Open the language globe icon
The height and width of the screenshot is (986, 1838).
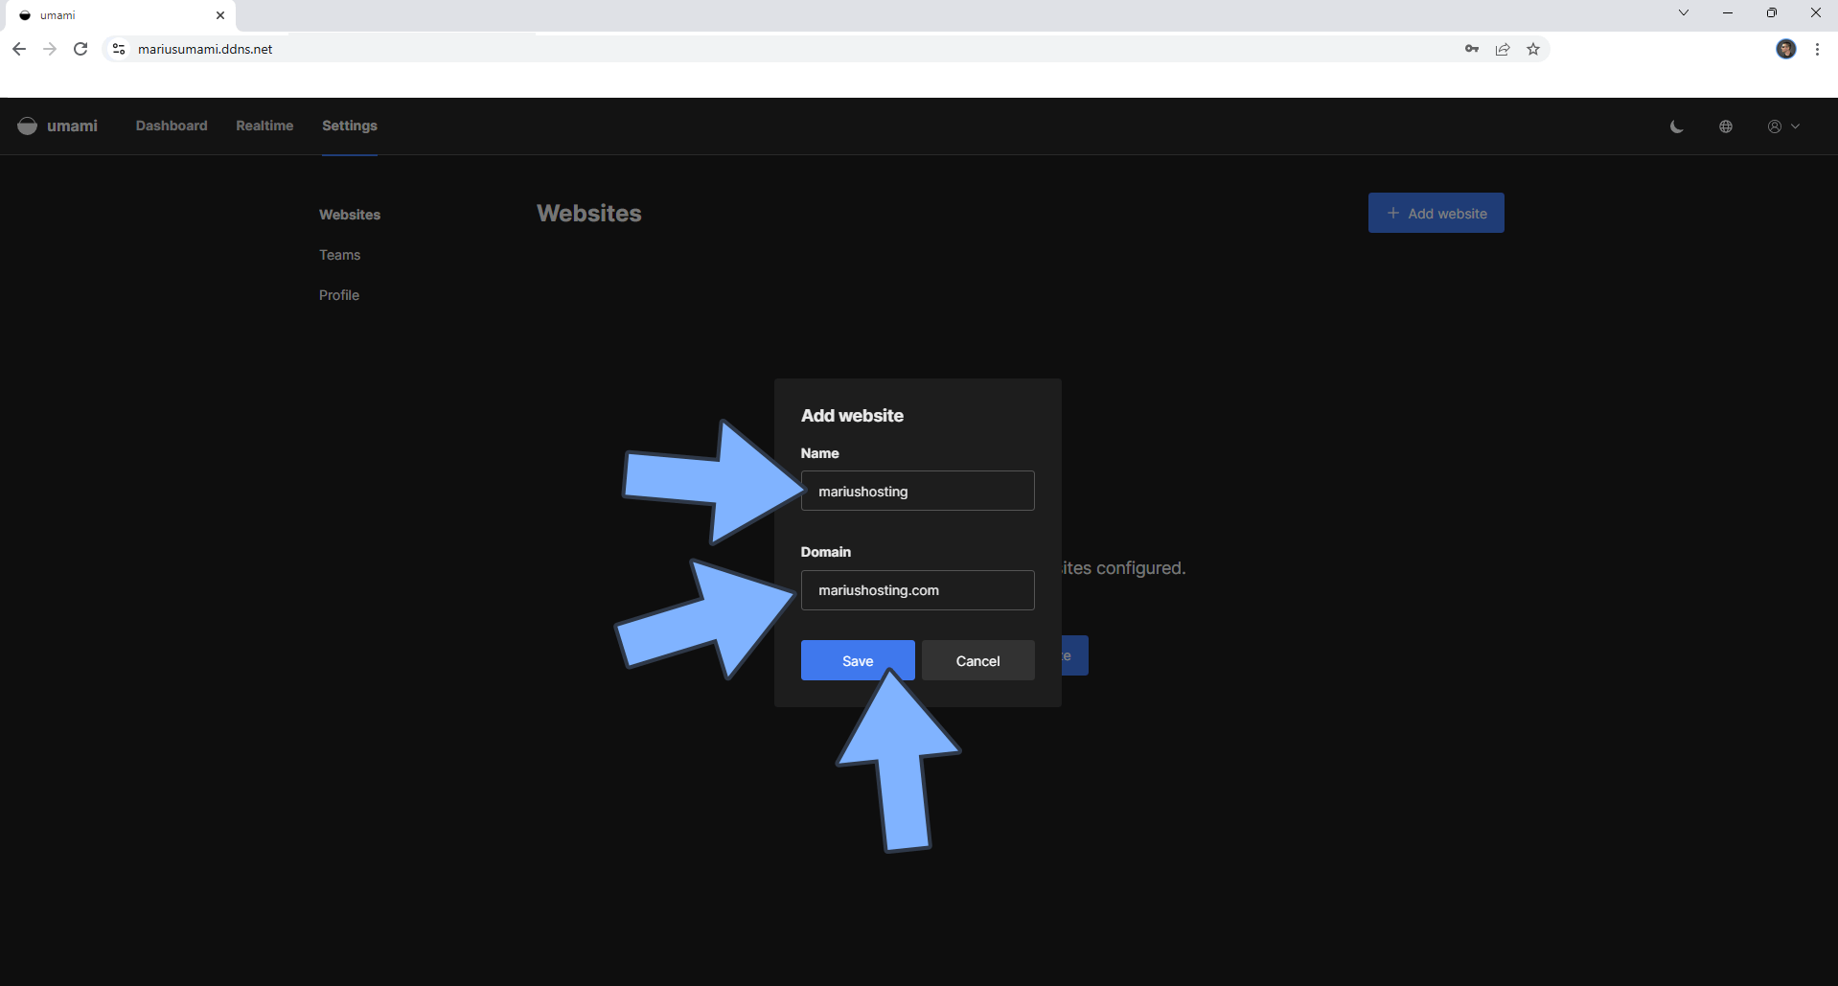1726,126
